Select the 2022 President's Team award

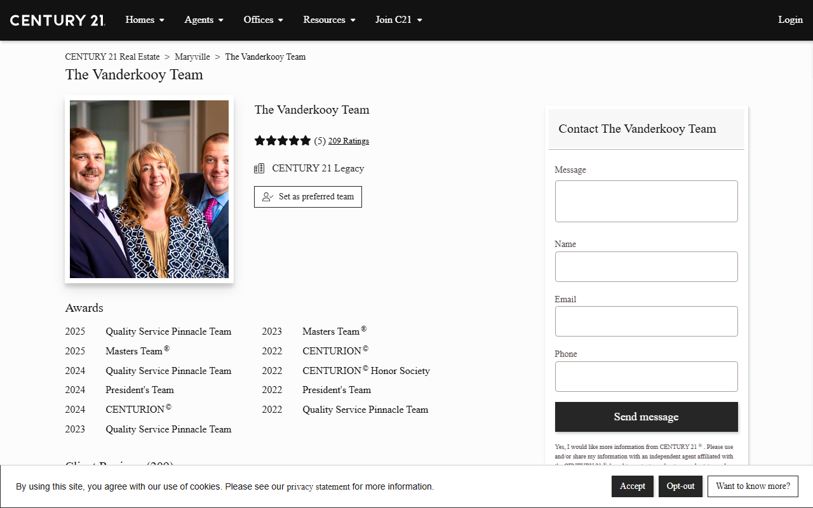pos(337,390)
